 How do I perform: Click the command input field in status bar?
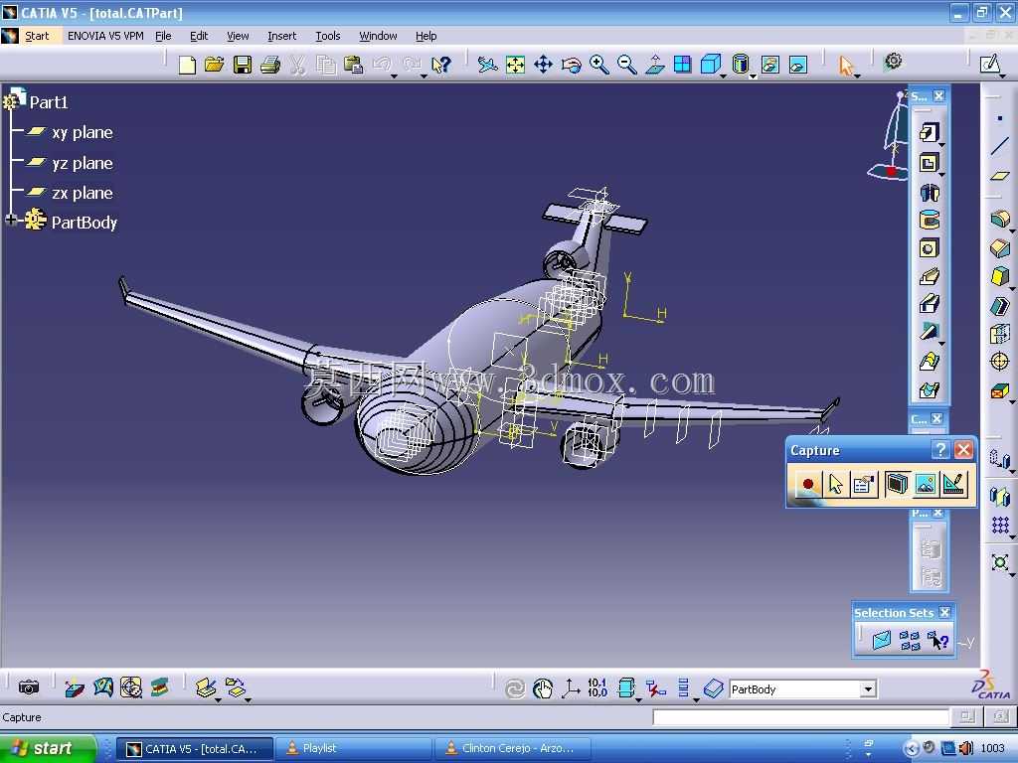[x=800, y=717]
